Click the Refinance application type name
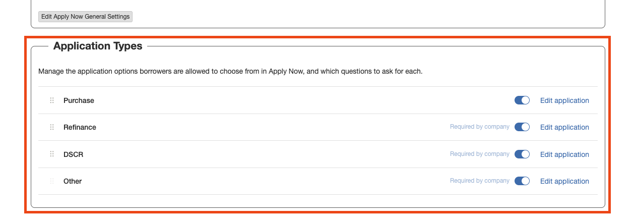This screenshot has width=634, height=219. click(80, 127)
